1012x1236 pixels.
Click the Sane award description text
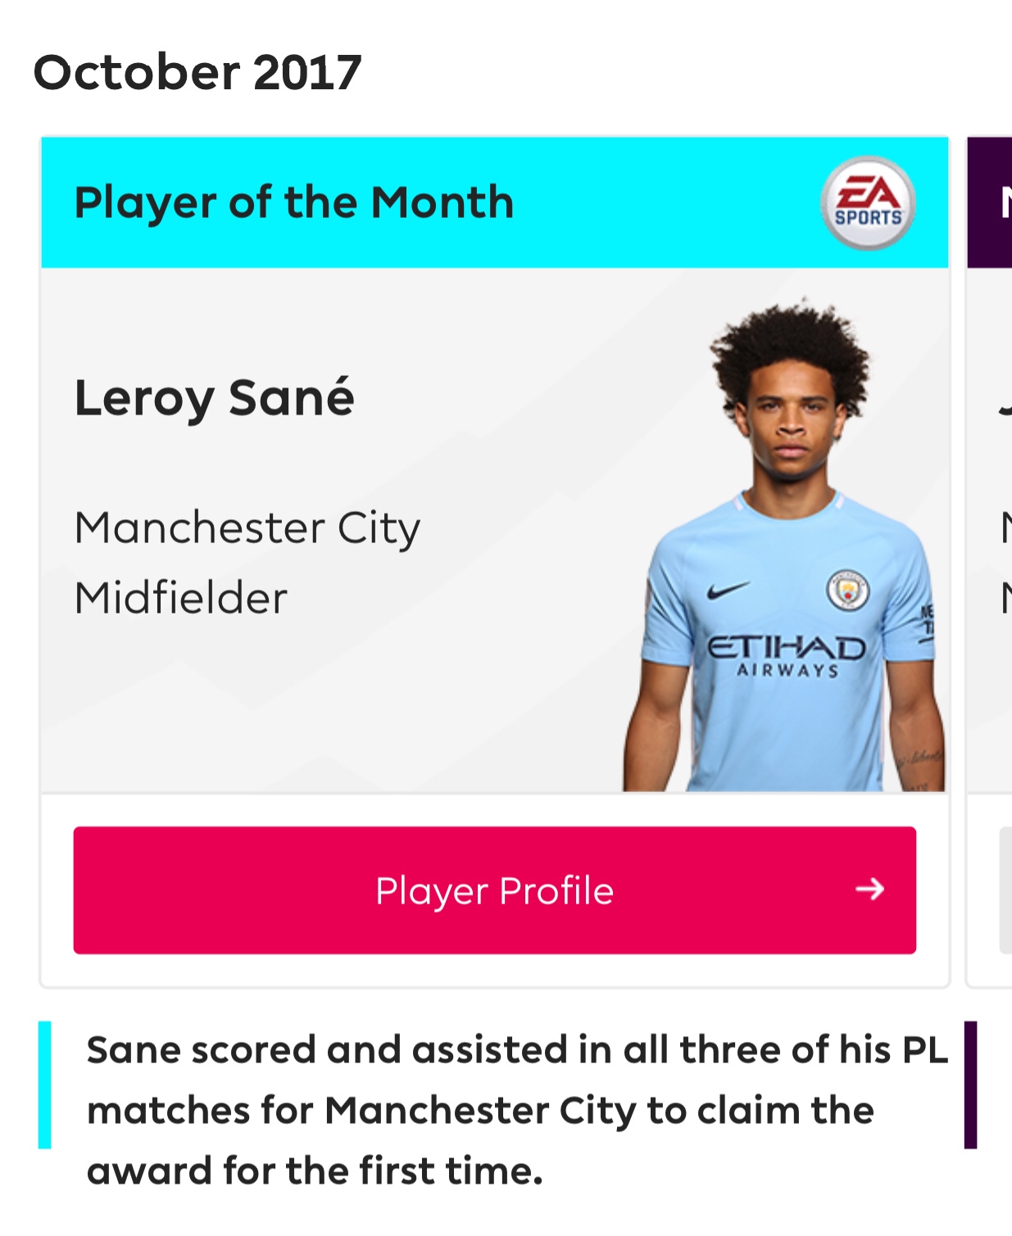[516, 1110]
